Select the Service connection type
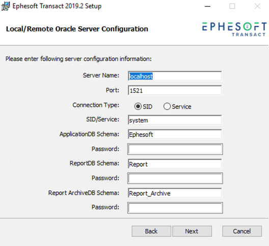Viewport: 269px width, 246px height. point(167,106)
